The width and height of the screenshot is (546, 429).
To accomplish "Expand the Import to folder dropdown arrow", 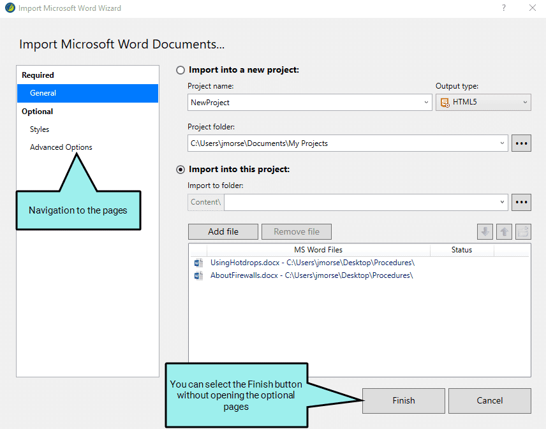I will (502, 202).
